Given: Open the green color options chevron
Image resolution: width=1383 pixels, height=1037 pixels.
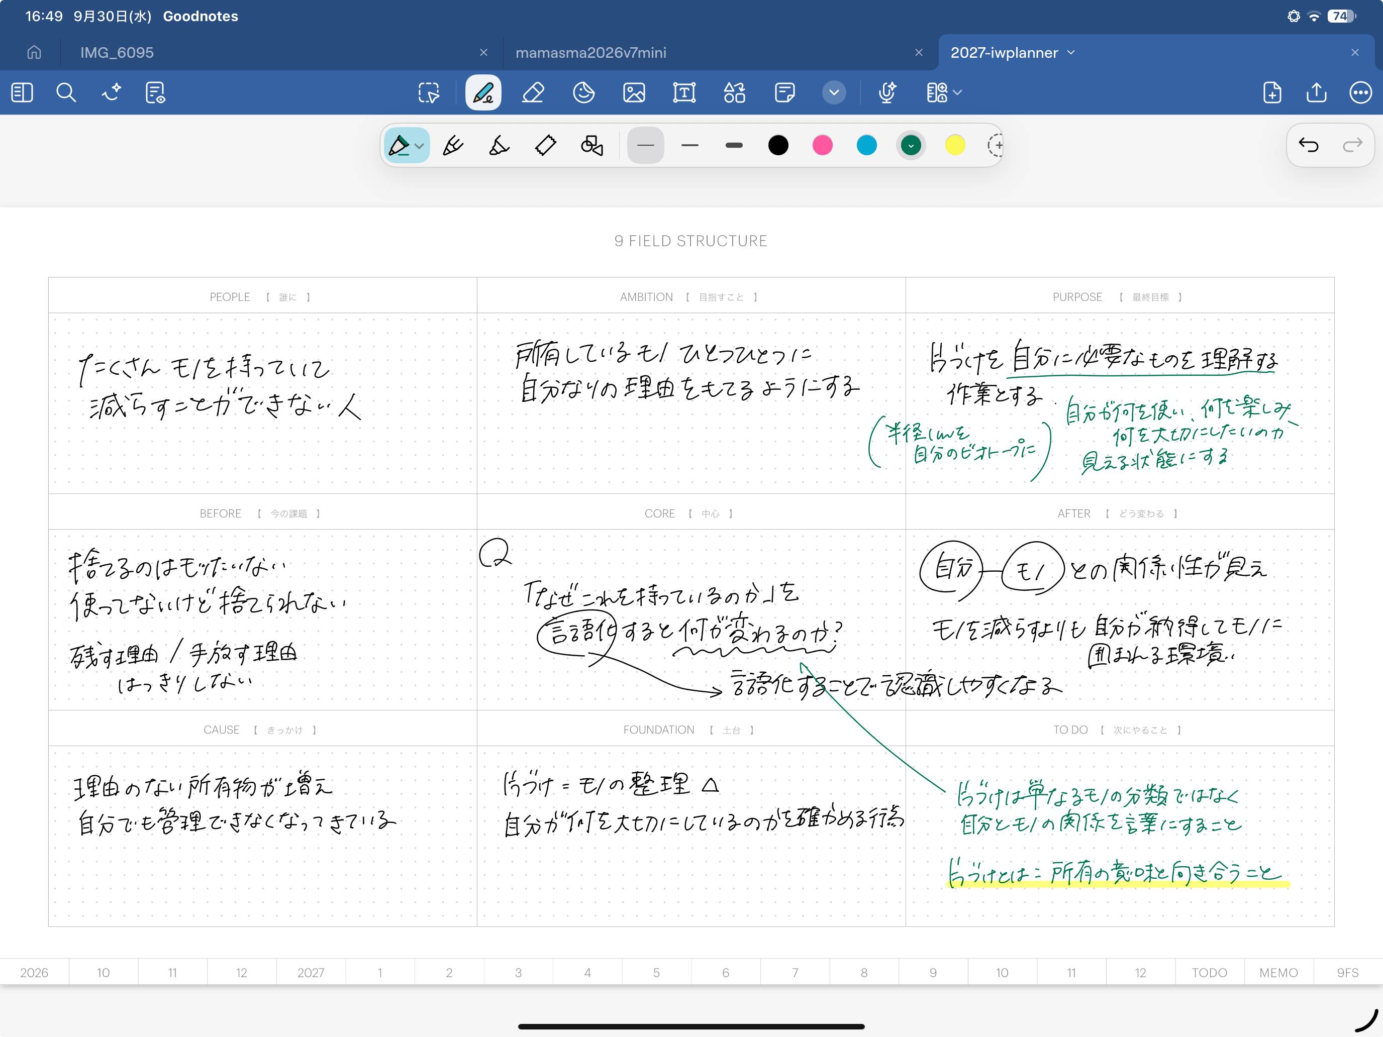Looking at the screenshot, I should click(x=911, y=146).
